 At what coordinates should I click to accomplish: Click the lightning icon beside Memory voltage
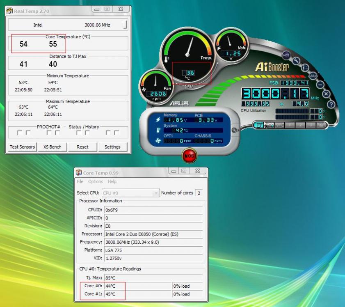[158, 119]
